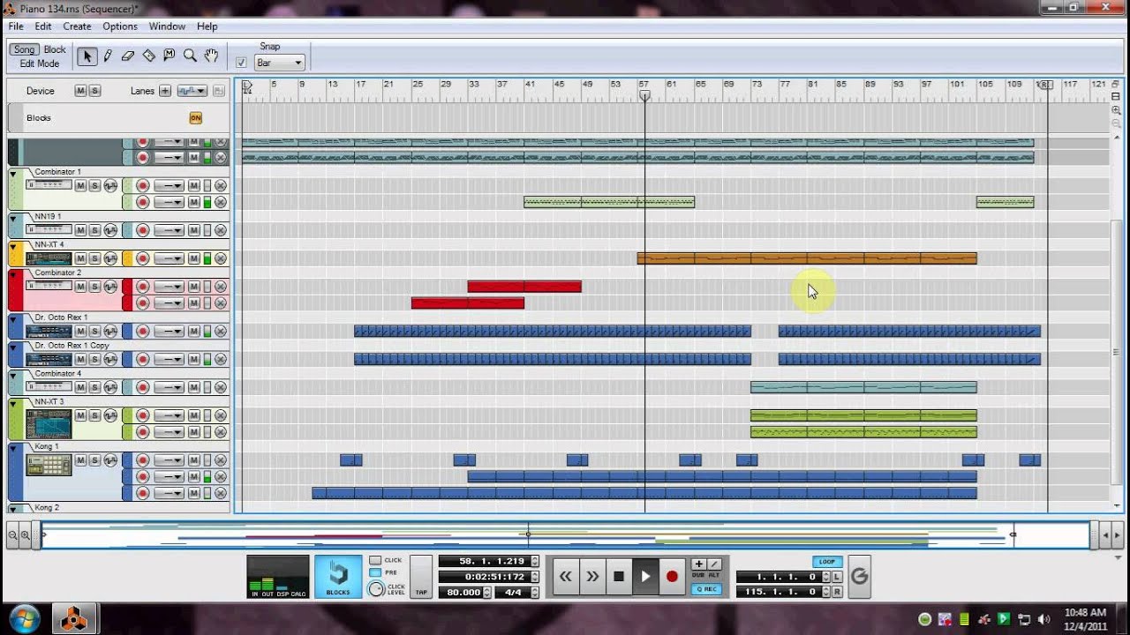The width and height of the screenshot is (1130, 635).
Task: Open the Windows Start menu
Action: [24, 618]
